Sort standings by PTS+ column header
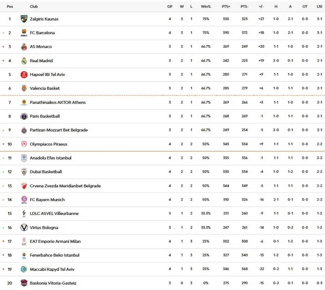 (x=226, y=7)
